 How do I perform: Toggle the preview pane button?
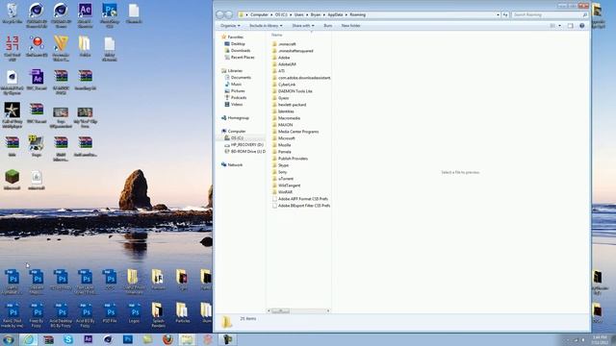click(571, 26)
